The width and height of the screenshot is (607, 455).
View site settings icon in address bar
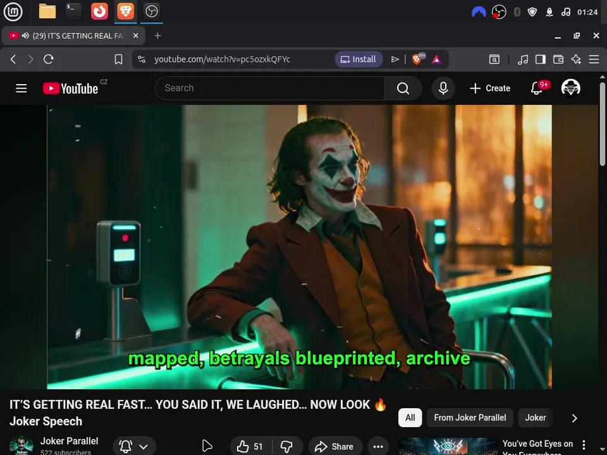tap(142, 59)
